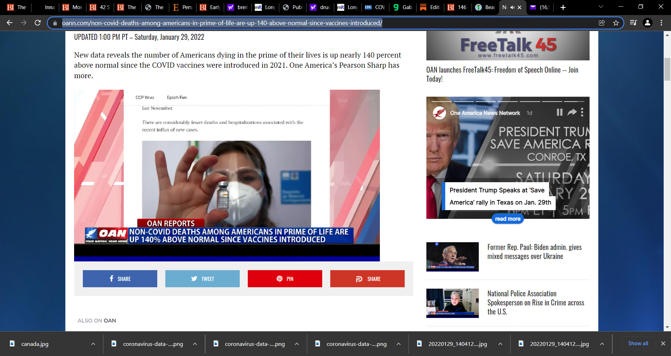Open a new browser tab
Screen dimensions: 671x356
tap(563, 7)
